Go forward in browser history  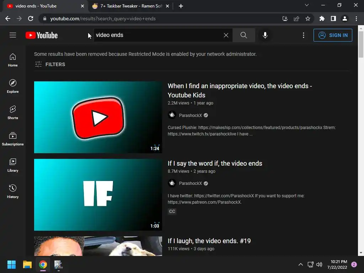[19, 18]
